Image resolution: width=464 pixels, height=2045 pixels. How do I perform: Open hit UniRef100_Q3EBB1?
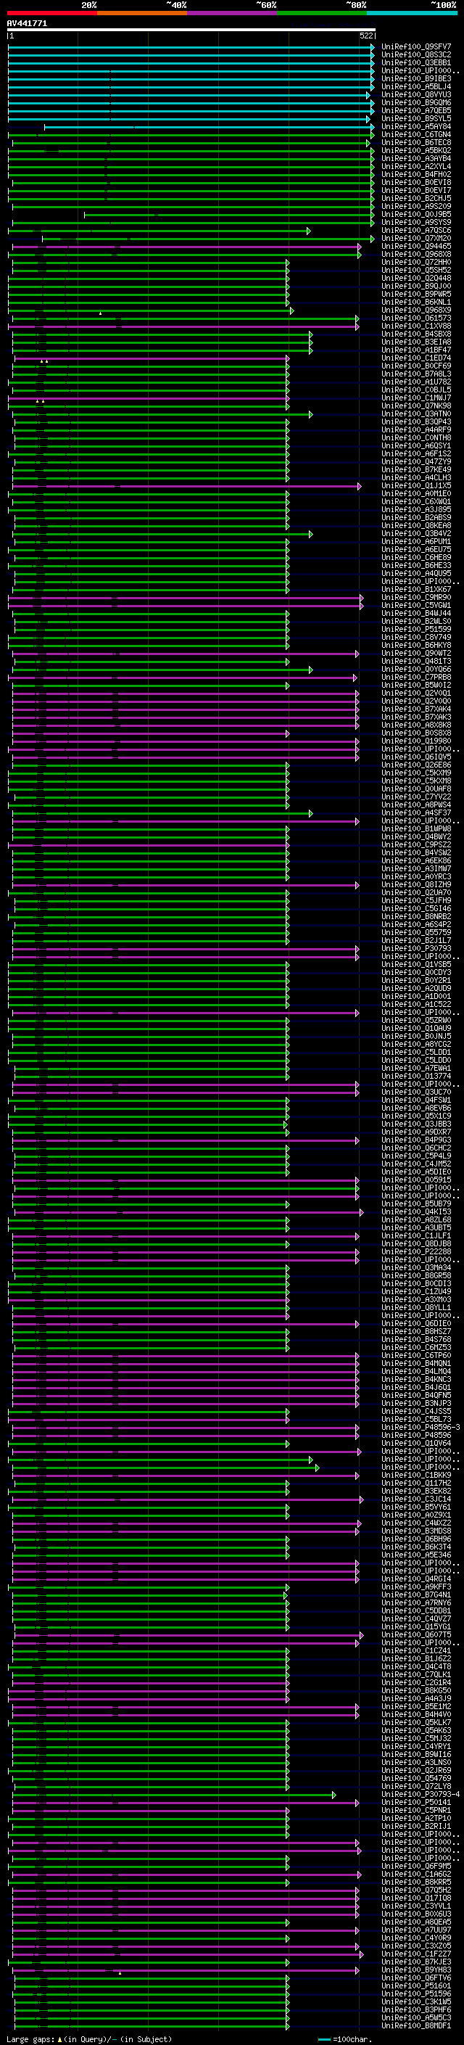(x=416, y=62)
